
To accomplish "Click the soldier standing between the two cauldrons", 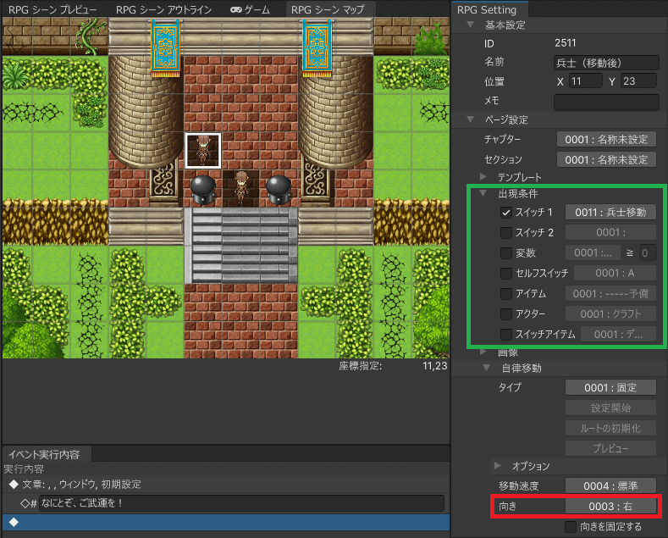I will (x=241, y=186).
